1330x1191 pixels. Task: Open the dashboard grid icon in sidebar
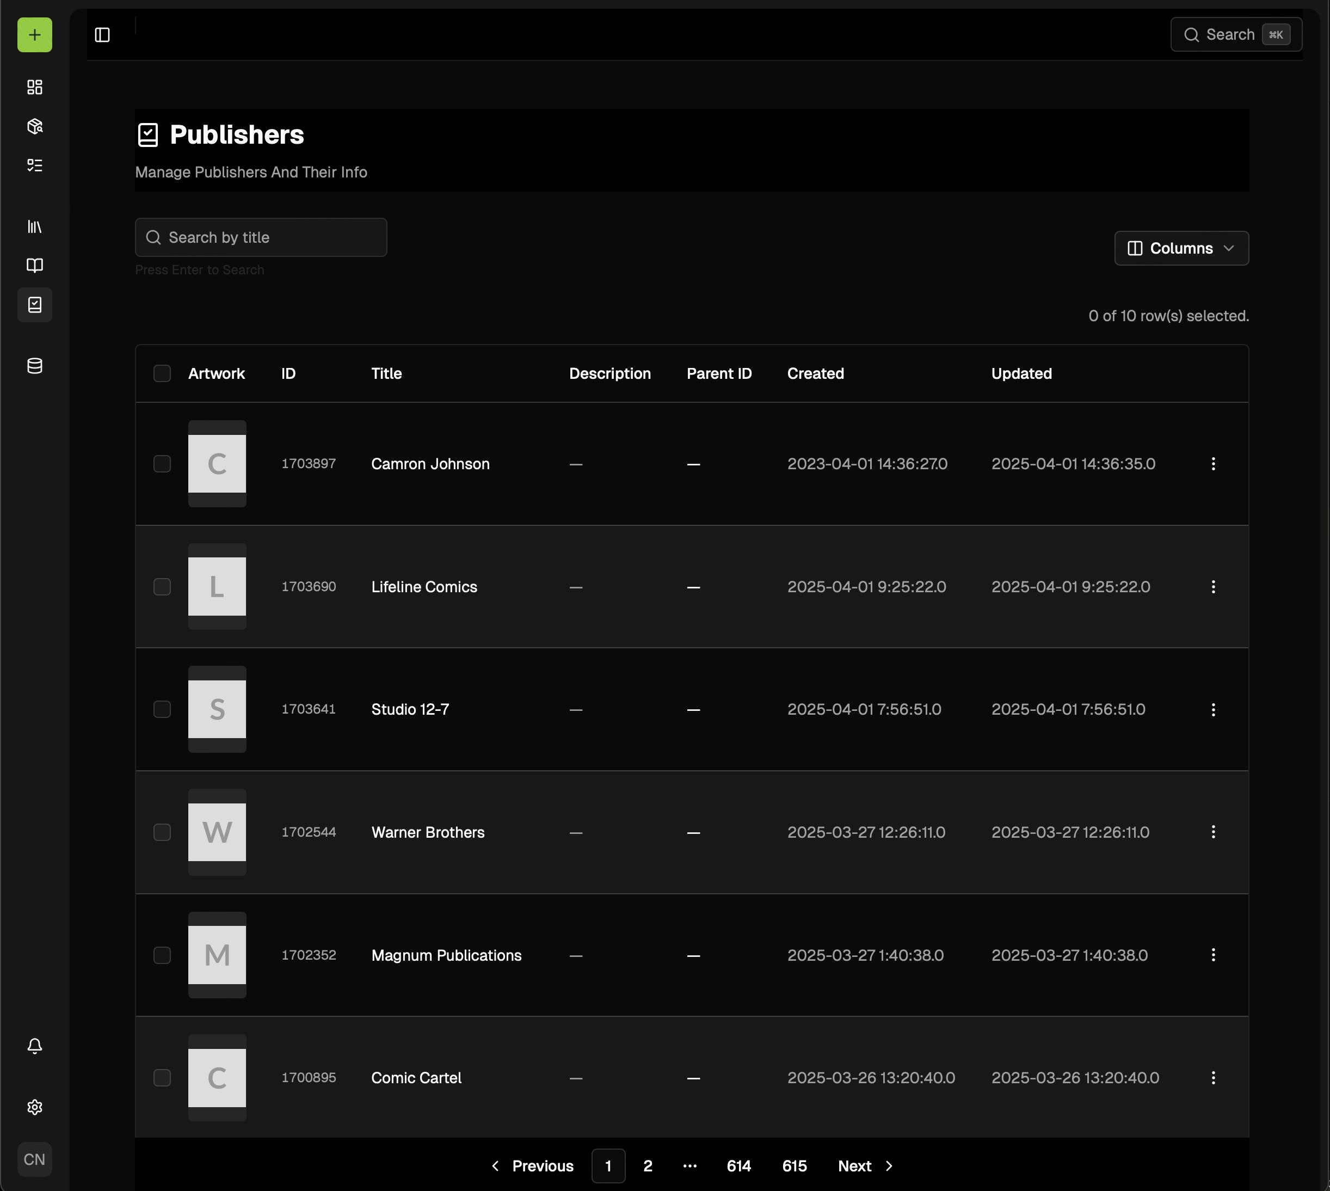[x=35, y=87]
